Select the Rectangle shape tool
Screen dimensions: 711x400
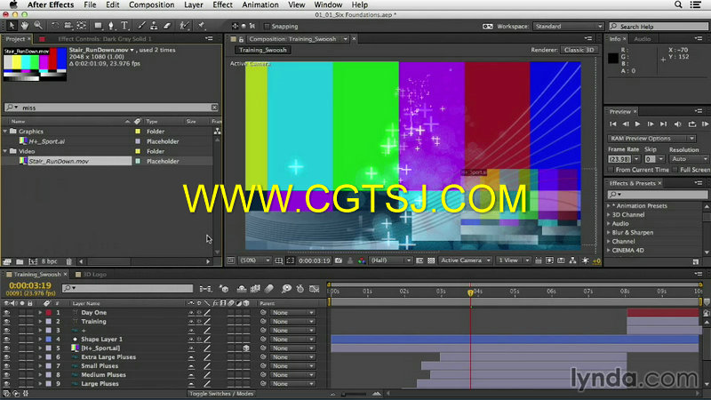tap(98, 26)
